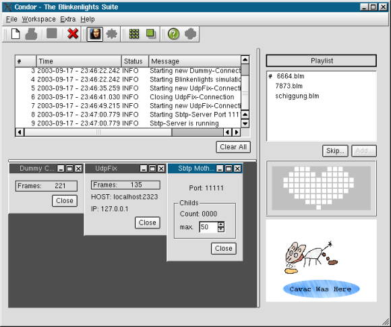Open the File menu
Viewport: 391px width, 327px height.
[11, 19]
